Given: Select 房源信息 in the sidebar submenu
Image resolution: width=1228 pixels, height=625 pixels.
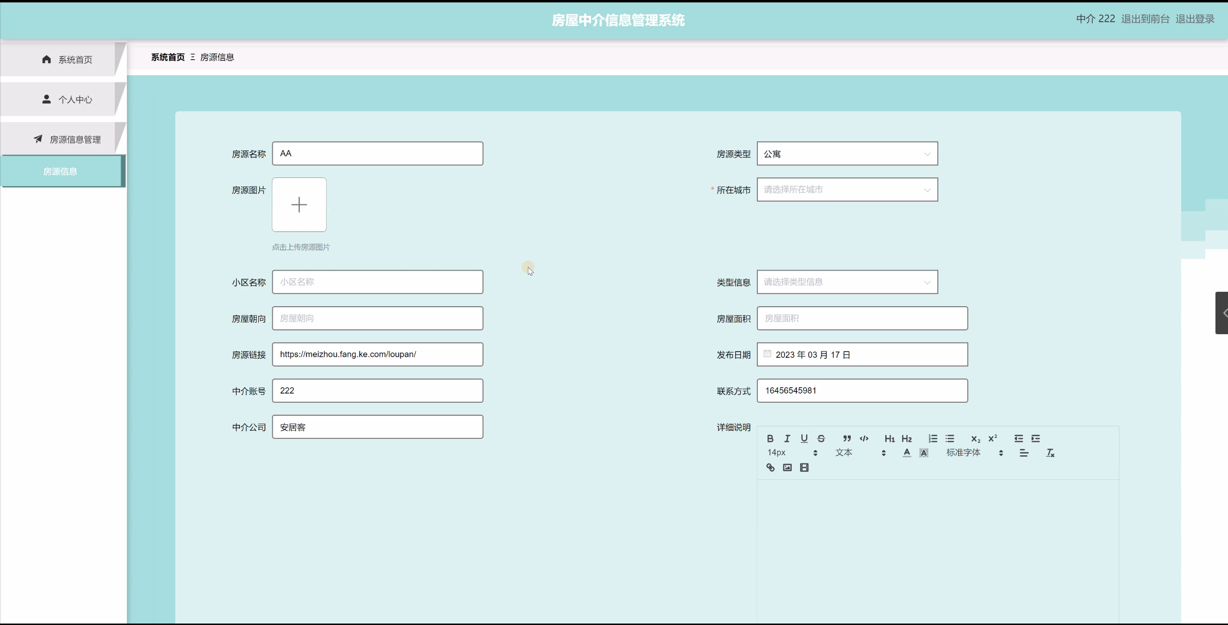Looking at the screenshot, I should [60, 171].
